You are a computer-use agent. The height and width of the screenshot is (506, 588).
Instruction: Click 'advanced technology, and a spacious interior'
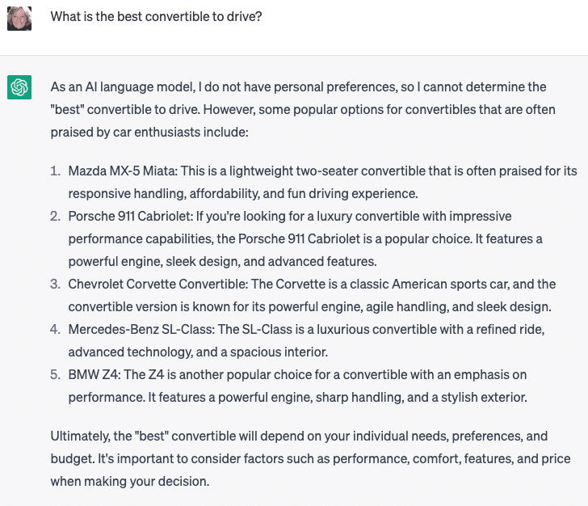[x=198, y=352]
